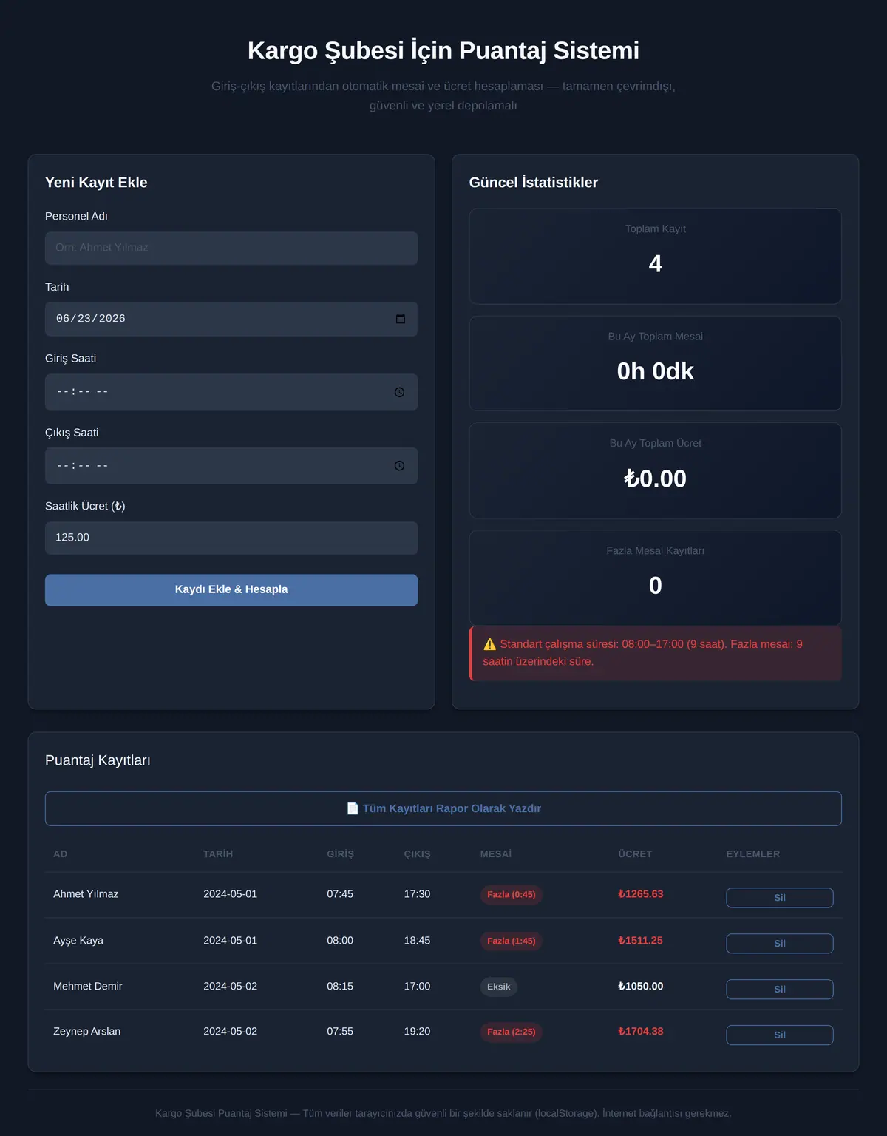887x1136 pixels.
Task: Click the Personel Adı input field
Action: [231, 248]
